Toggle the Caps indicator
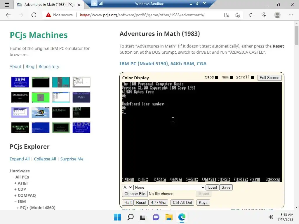This screenshot has width=299, height=224. (x=217, y=77)
